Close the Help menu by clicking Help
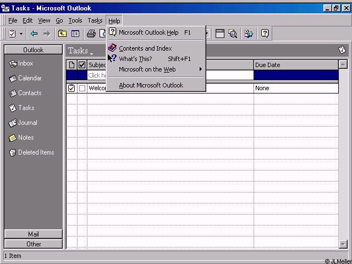Viewport: 352px width, 264px height. pos(114,21)
